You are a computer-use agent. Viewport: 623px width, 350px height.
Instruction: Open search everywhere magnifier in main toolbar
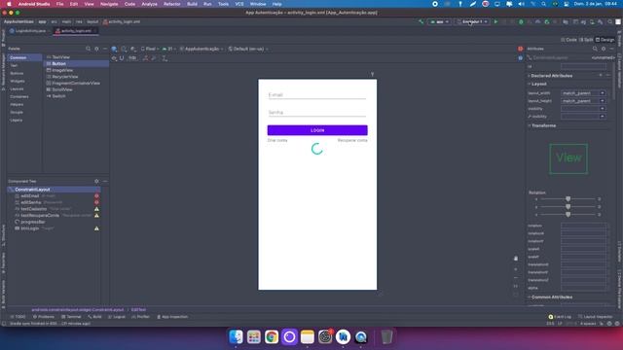(610, 21)
